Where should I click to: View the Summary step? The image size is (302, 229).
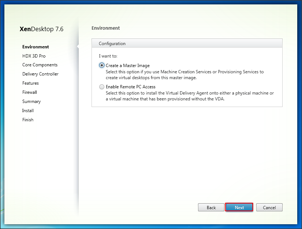(x=31, y=101)
